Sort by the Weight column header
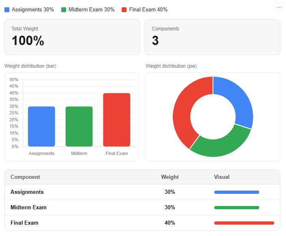The image size is (286, 236). [170, 177]
